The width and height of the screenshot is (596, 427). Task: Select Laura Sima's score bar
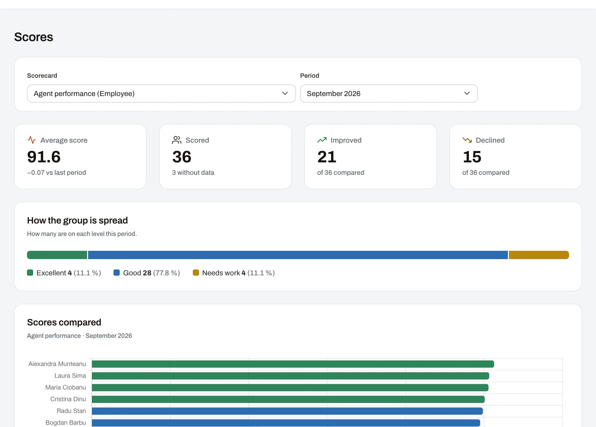coord(291,376)
